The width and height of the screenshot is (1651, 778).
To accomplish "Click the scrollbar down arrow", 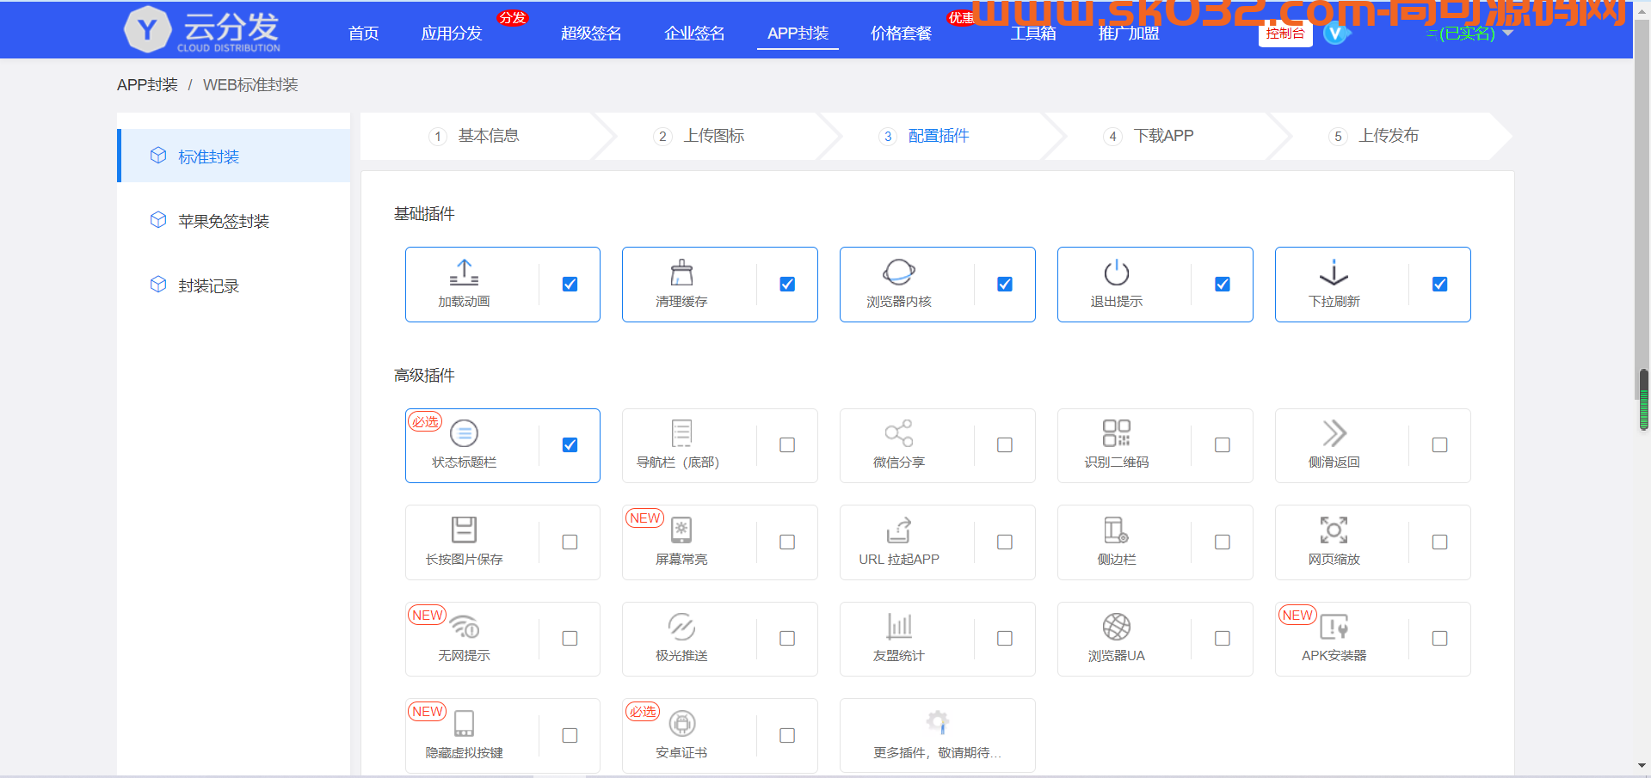I will point(1642,765).
